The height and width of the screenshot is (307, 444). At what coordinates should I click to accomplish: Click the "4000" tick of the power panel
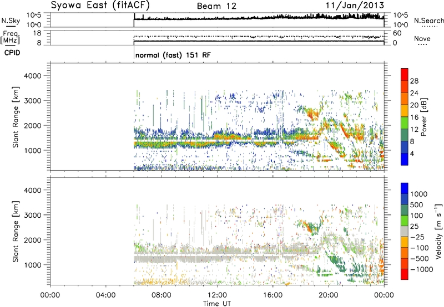tap(33, 76)
